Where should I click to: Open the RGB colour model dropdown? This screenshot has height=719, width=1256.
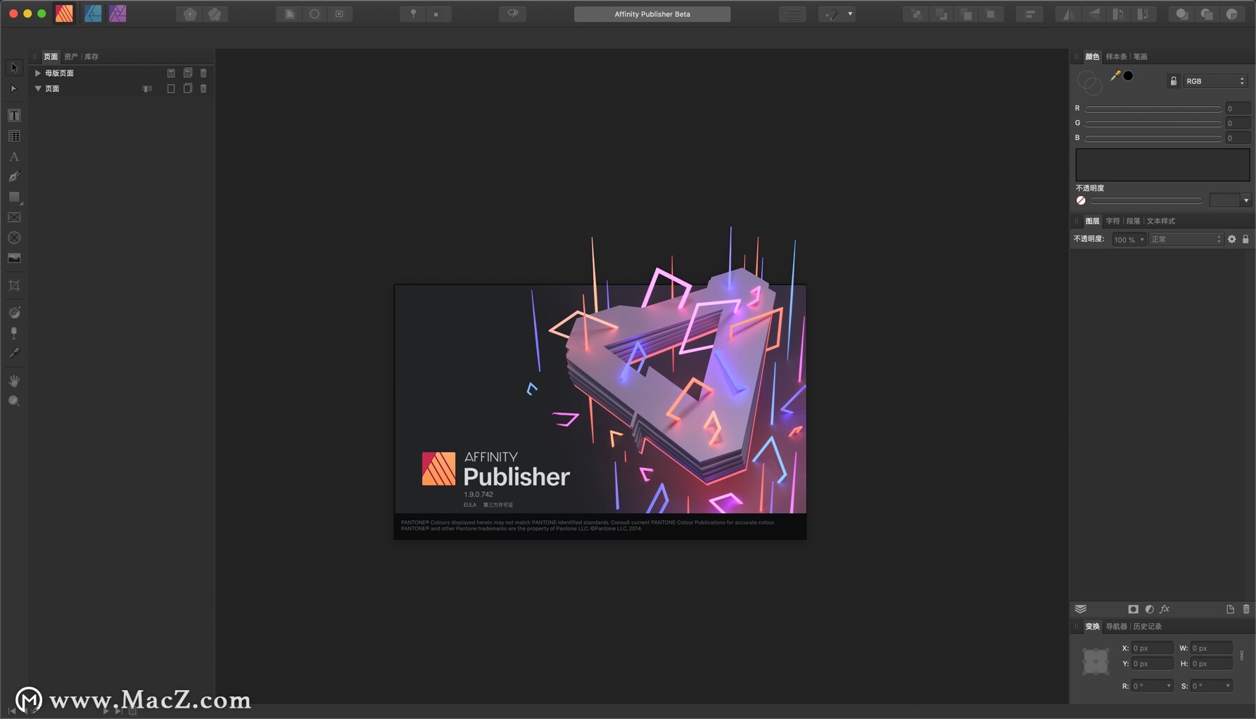click(x=1215, y=81)
